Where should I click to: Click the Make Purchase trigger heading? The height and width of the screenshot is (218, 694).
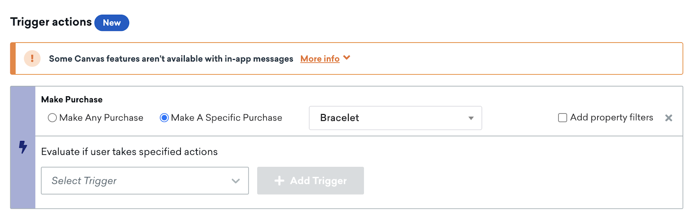[72, 100]
